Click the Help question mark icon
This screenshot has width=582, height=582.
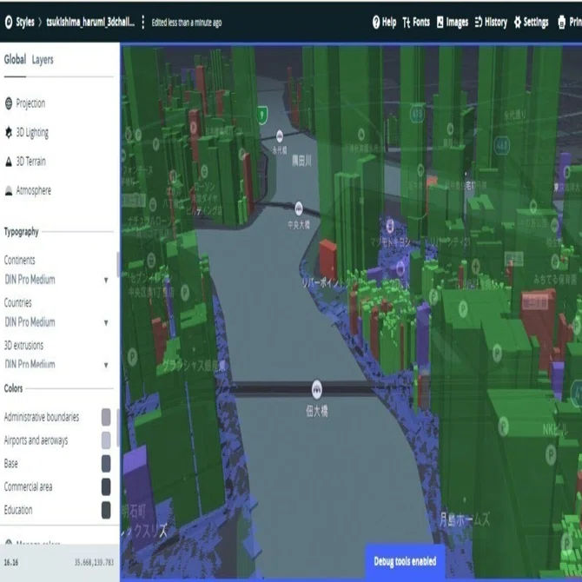coord(376,23)
